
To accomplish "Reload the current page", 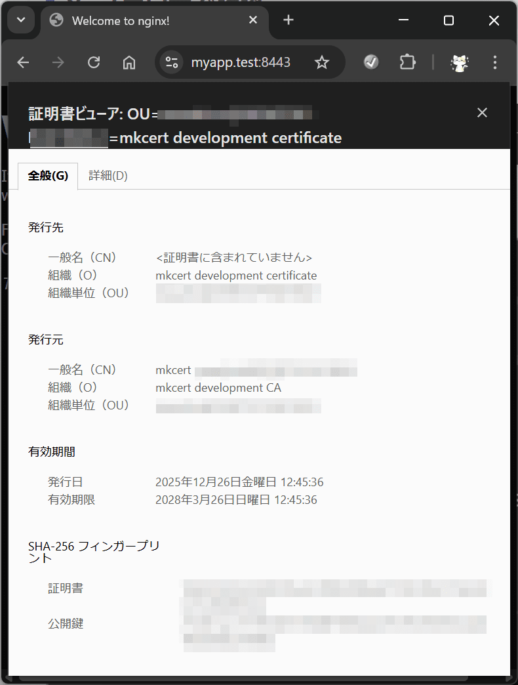I will [93, 62].
